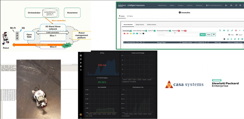
Task: Click green Search button
Action: click(x=203, y=35)
